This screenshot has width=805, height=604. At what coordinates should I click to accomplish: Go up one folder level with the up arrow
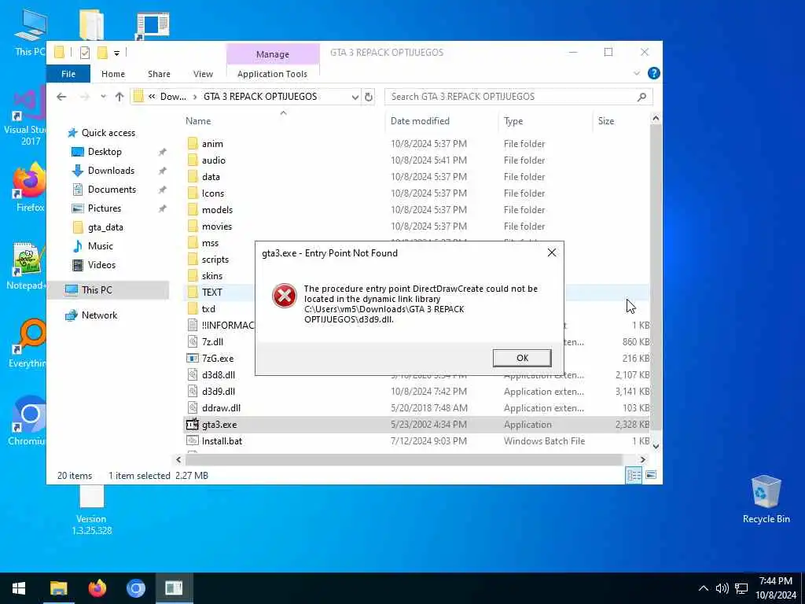tap(119, 97)
